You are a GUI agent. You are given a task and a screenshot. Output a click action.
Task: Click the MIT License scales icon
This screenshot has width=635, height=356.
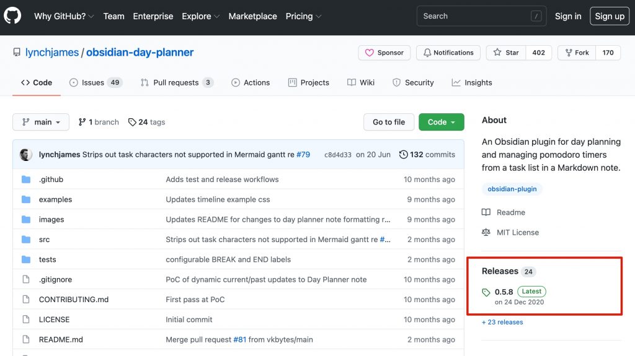[x=486, y=232]
